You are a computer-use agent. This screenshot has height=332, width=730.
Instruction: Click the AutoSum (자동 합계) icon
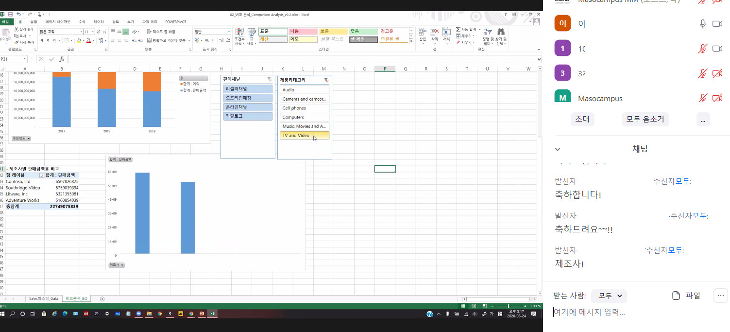pos(458,30)
